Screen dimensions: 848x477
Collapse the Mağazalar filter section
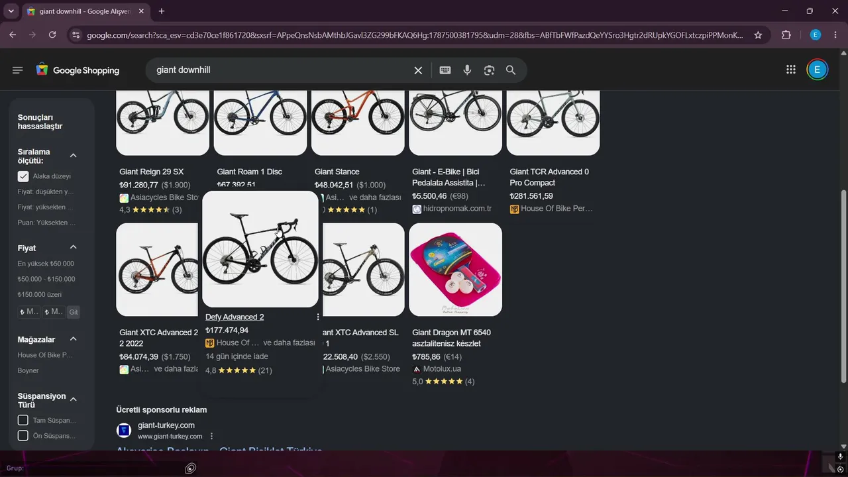click(74, 339)
